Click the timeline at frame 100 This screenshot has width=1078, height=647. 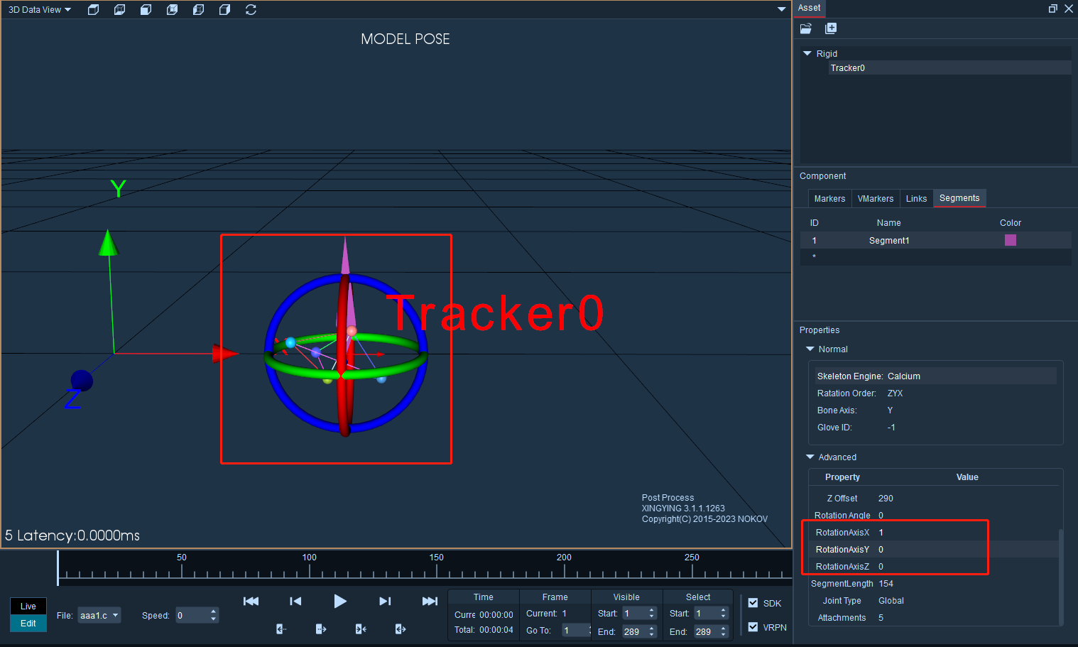(x=310, y=570)
